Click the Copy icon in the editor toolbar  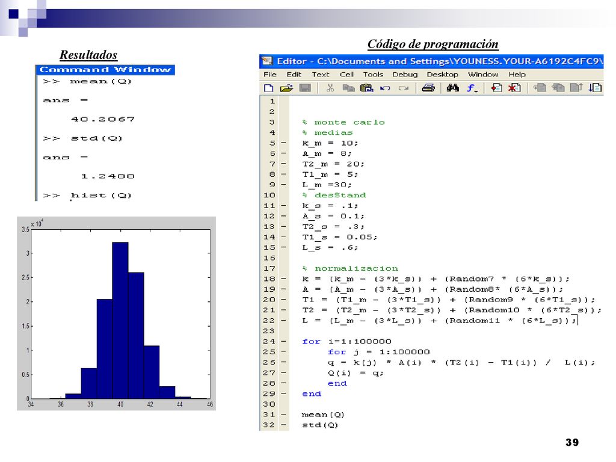point(348,88)
